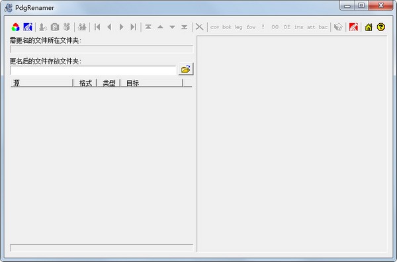Sort by the 格式 column header
Screen dimensions: 397x262
[x=85, y=83]
